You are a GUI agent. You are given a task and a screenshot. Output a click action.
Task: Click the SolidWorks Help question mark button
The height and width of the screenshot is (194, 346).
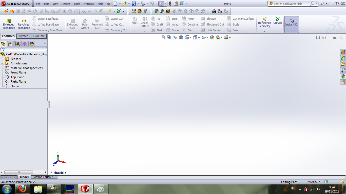tap(322, 4)
